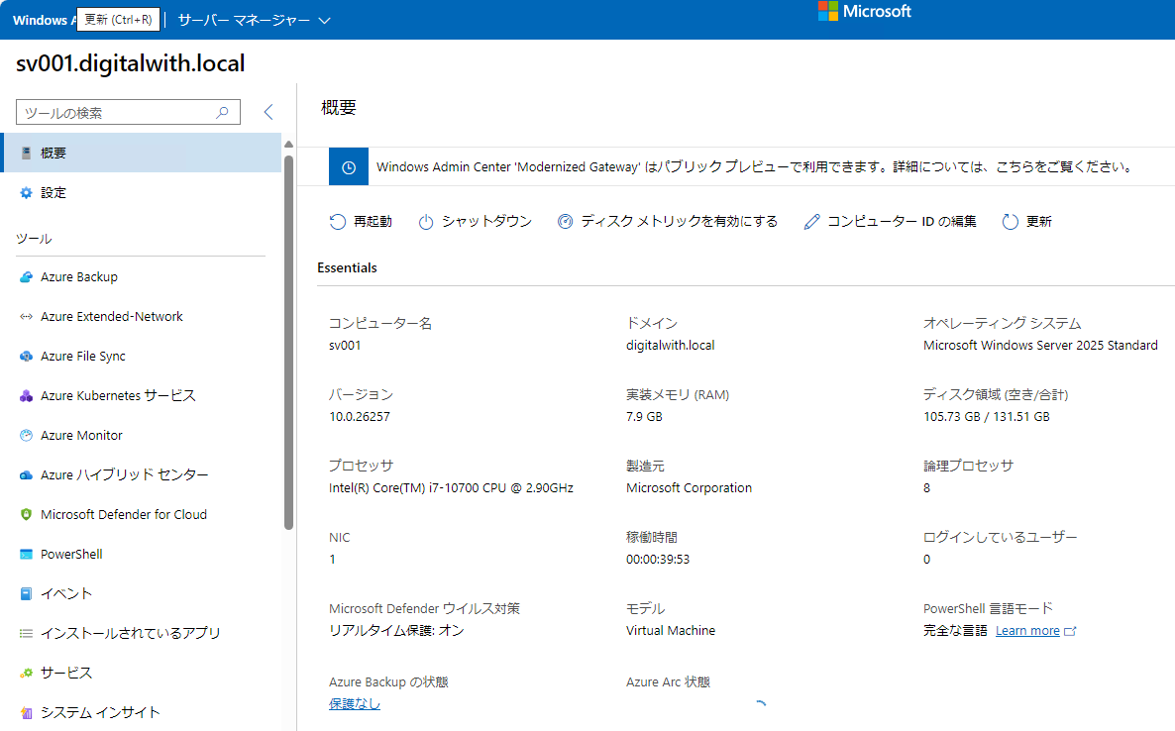Click Microsoft Defender for Cloud shield icon

click(x=26, y=514)
